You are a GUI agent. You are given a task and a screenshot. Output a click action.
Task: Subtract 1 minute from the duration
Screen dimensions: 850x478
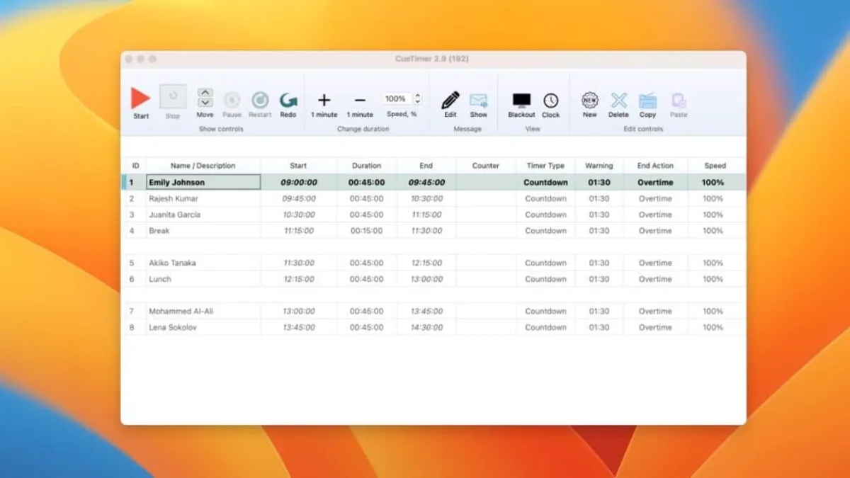[x=360, y=99]
